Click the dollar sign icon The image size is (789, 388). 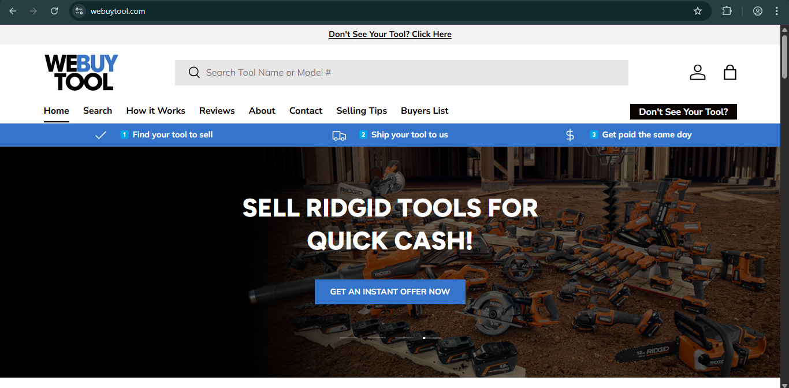570,135
